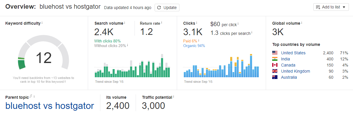This screenshot has width=353, height=115.
Task: Open Global volume info icon
Action: [302, 23]
